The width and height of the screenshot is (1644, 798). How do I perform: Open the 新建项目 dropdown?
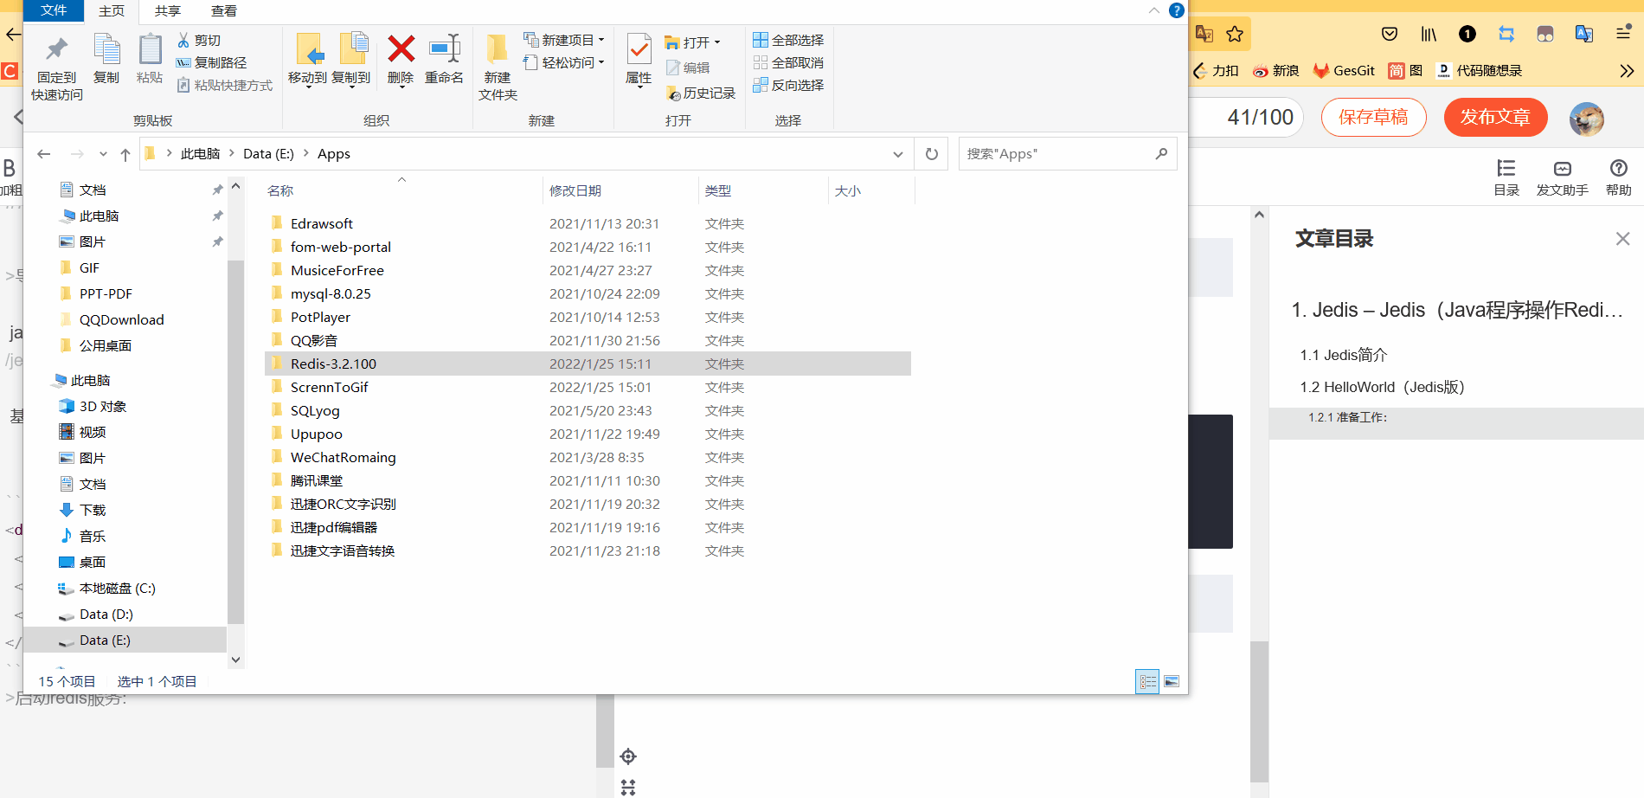pyautogui.click(x=564, y=40)
